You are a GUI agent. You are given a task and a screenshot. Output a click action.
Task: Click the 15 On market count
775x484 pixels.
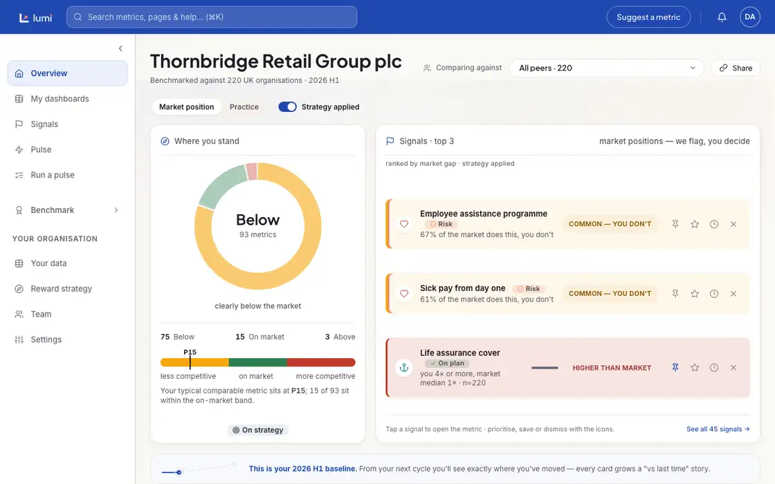click(260, 337)
